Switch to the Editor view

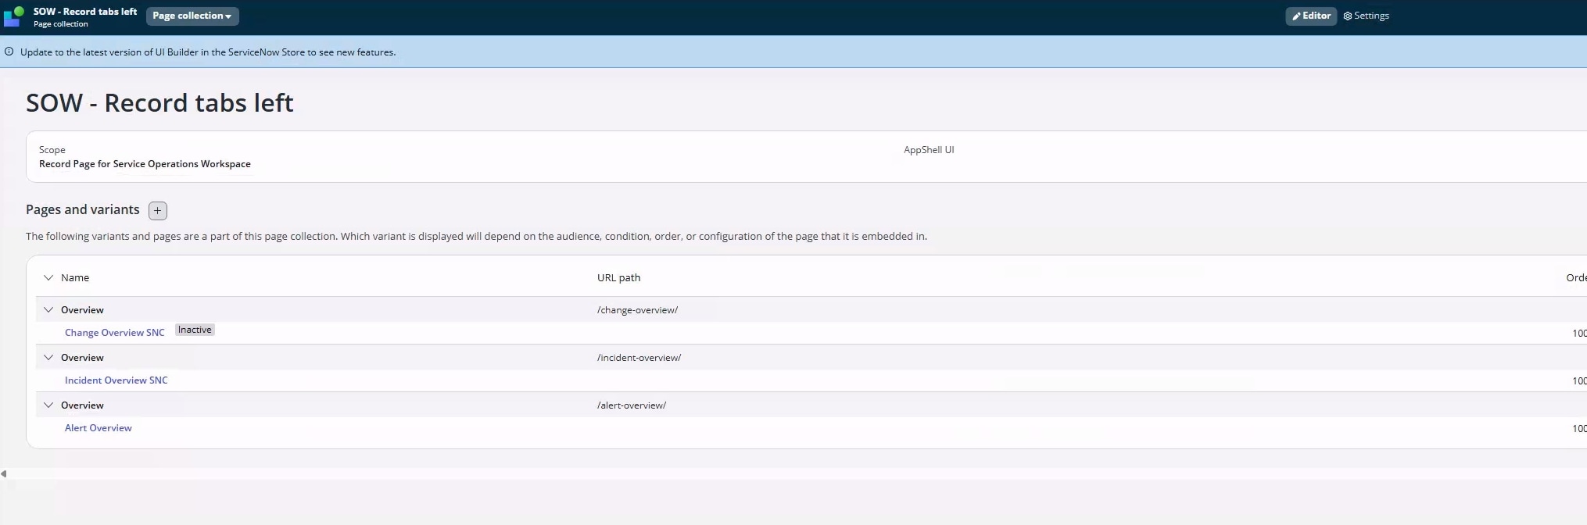pos(1311,16)
